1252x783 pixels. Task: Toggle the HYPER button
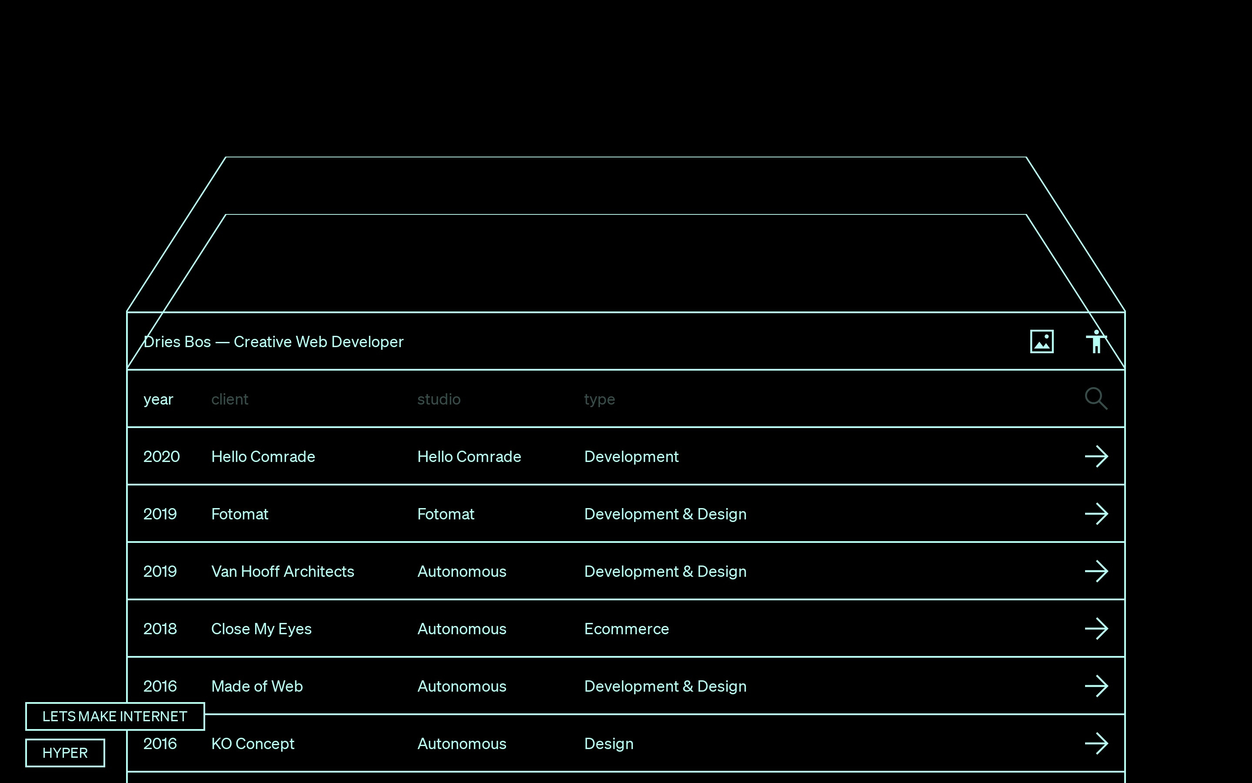click(x=65, y=753)
